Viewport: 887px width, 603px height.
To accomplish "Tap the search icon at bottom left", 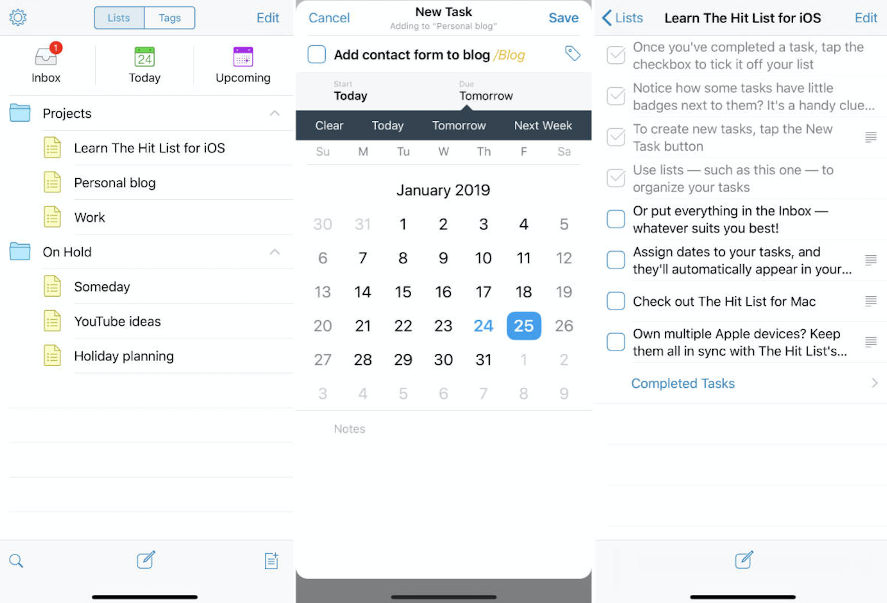I will coord(16,559).
